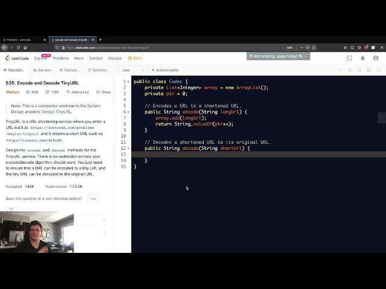The width and height of the screenshot is (386, 289).
Task: Answer No to seen in interview
Action: pos(11,208)
